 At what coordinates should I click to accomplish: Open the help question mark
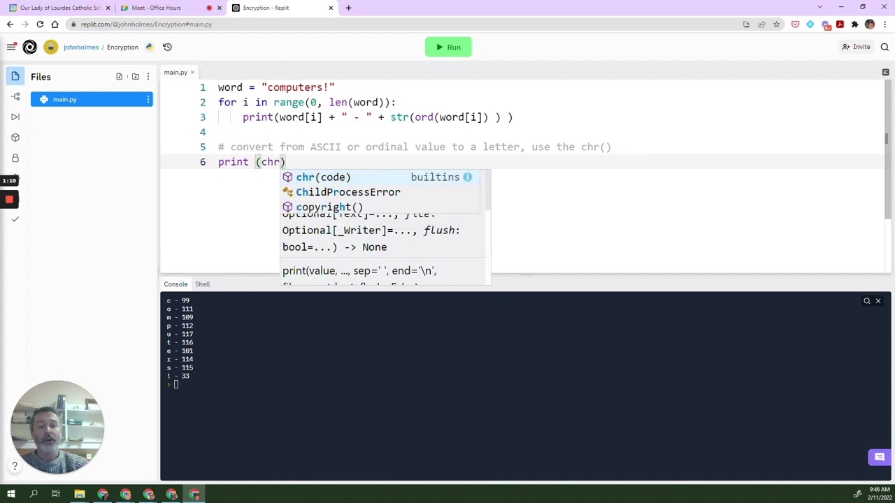tap(15, 466)
